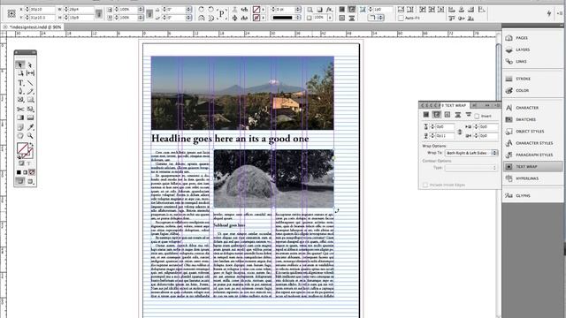Open the scale Y percentage dropdown

141,18
